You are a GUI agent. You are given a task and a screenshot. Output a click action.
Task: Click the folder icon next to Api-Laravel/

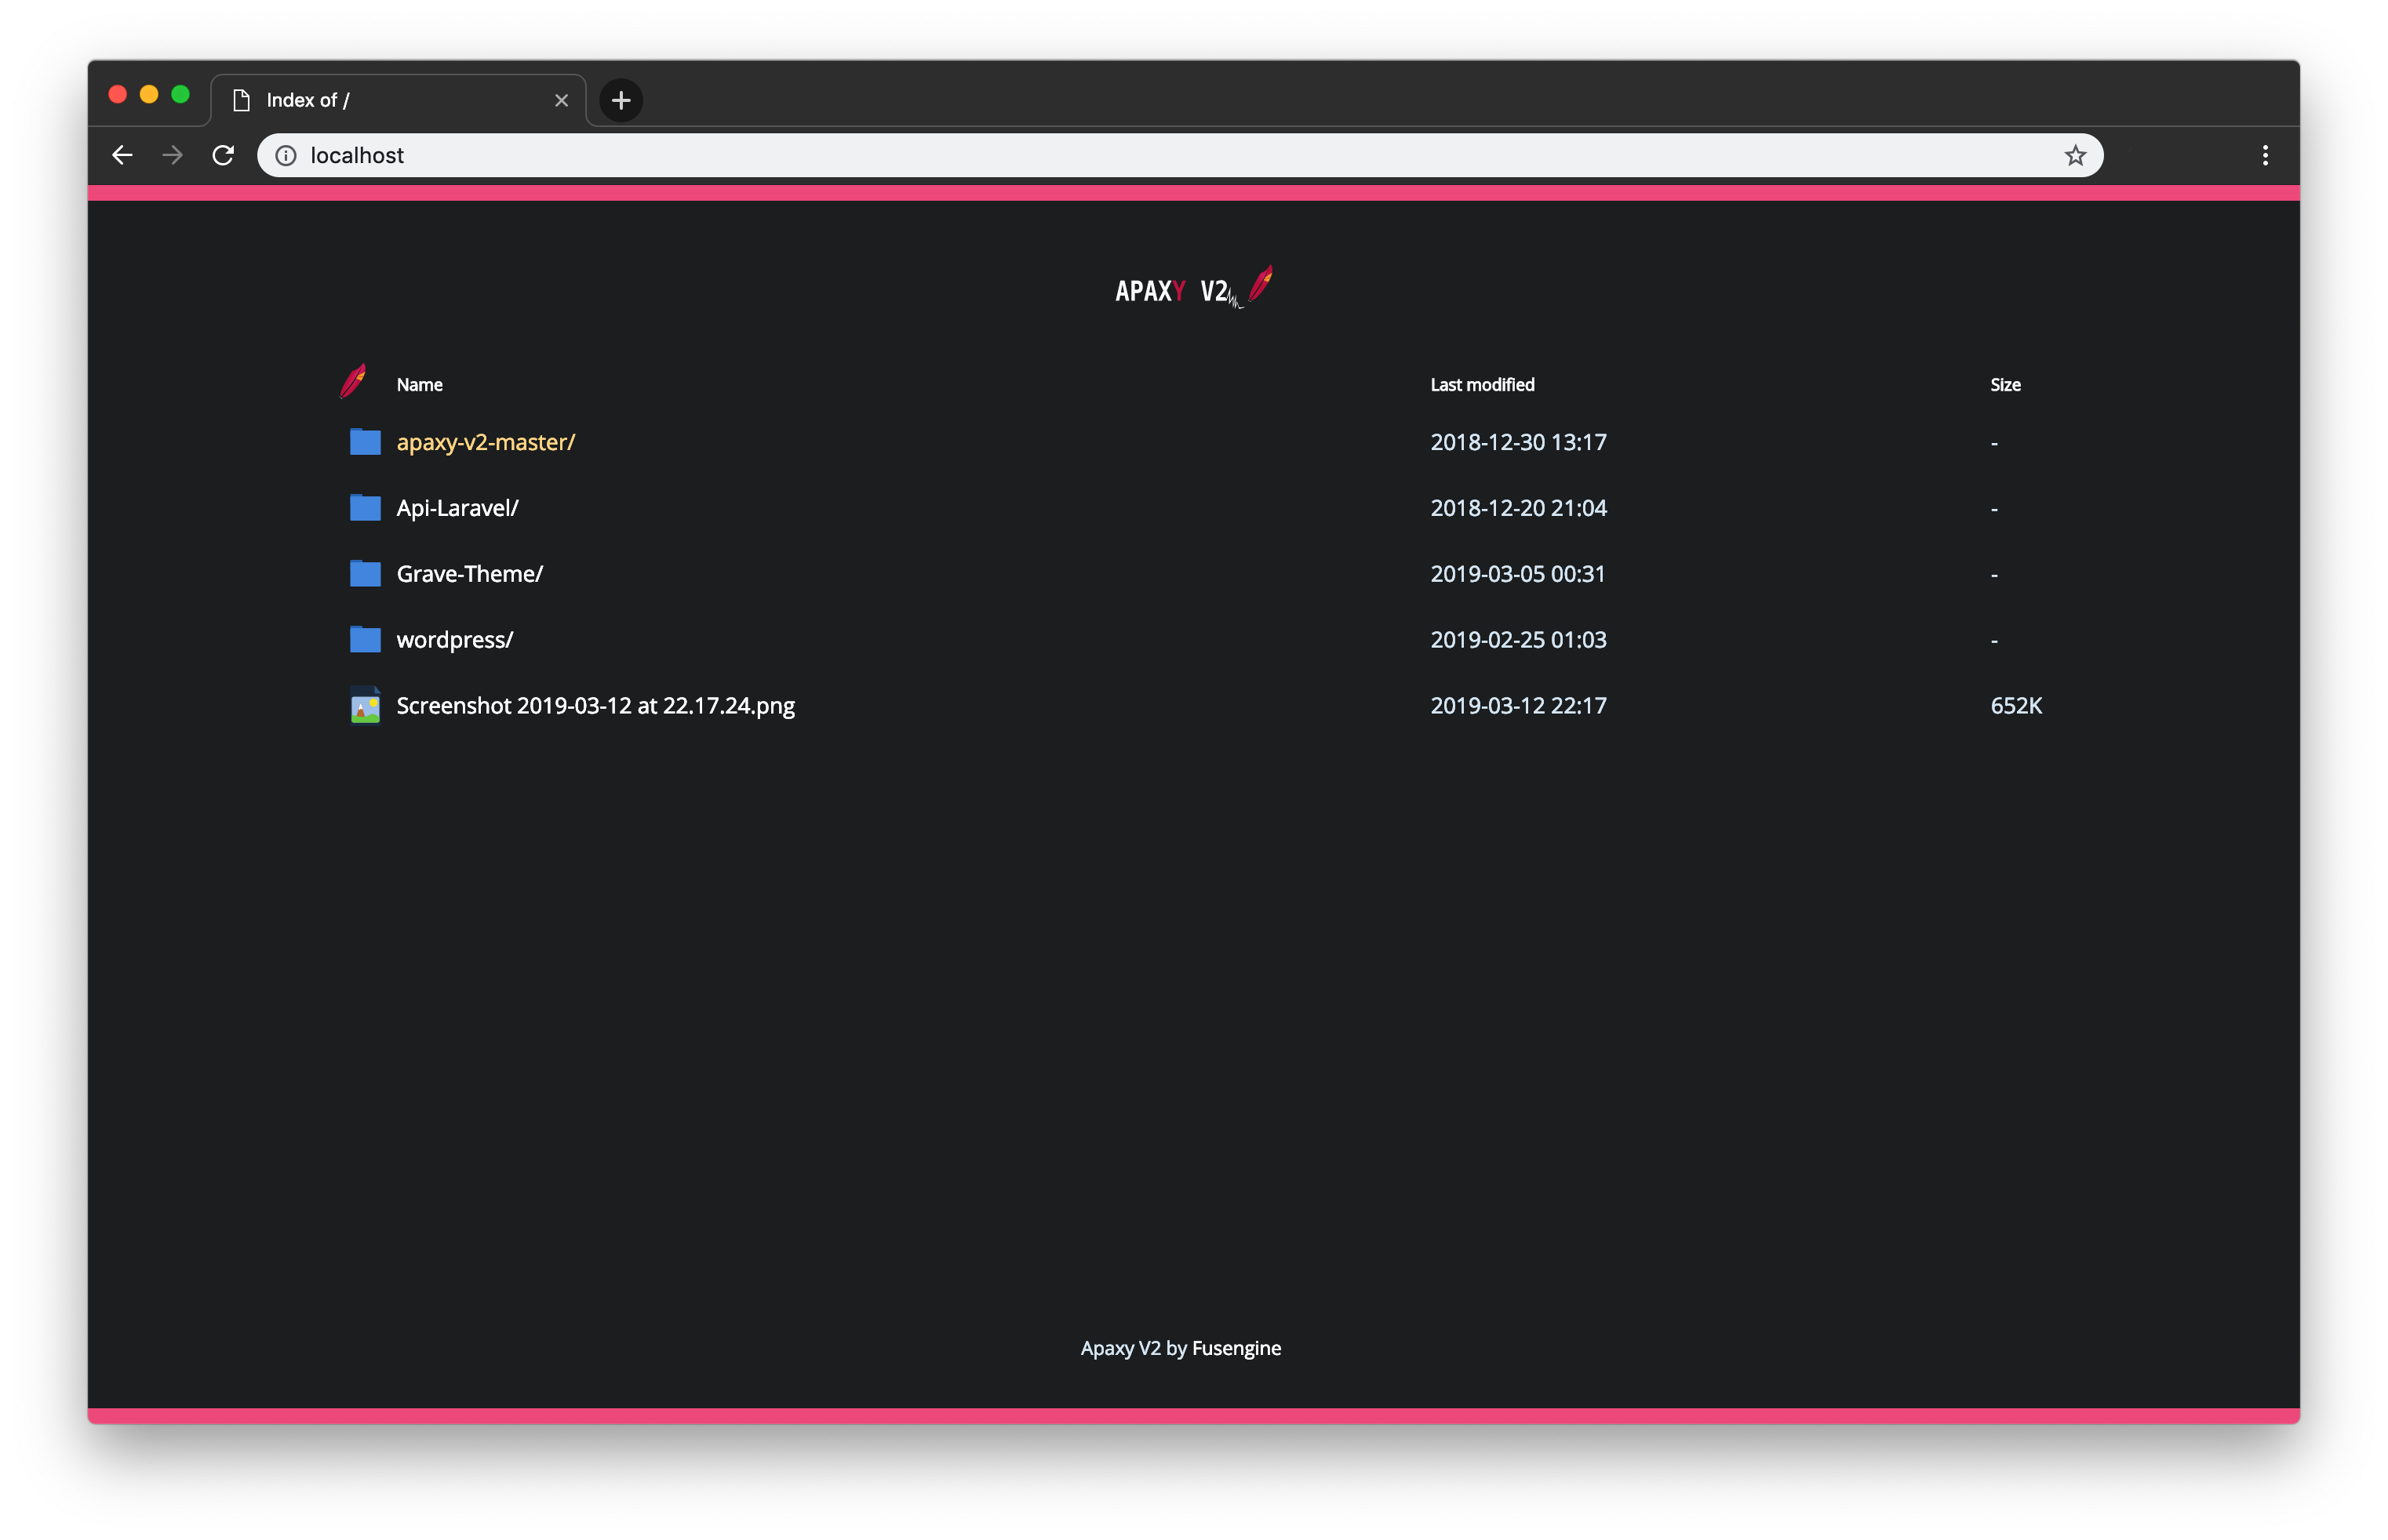coord(365,507)
